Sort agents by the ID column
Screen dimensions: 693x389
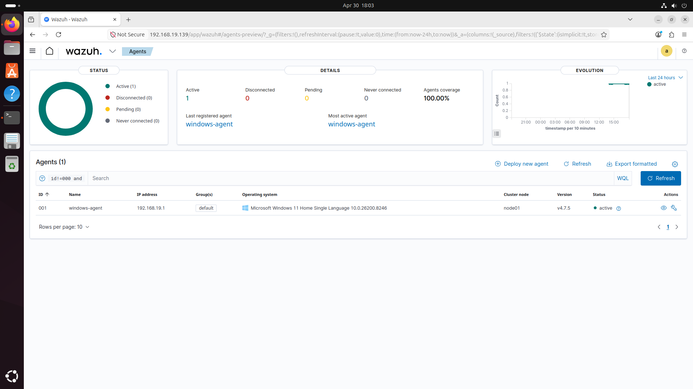[x=44, y=194]
